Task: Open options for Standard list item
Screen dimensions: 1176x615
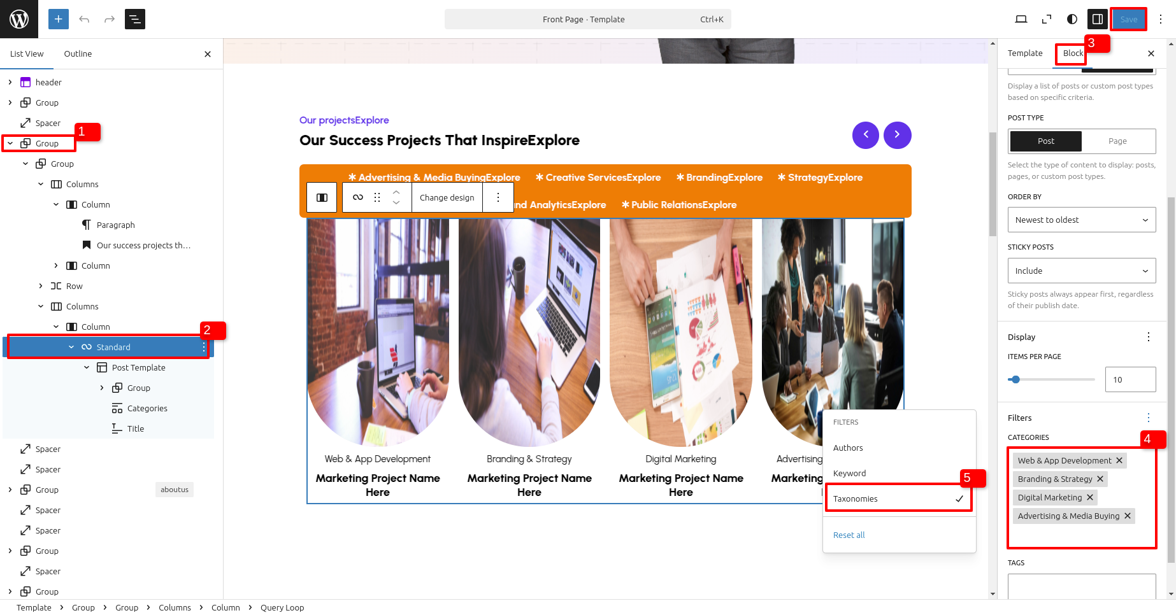Action: pyautogui.click(x=204, y=347)
